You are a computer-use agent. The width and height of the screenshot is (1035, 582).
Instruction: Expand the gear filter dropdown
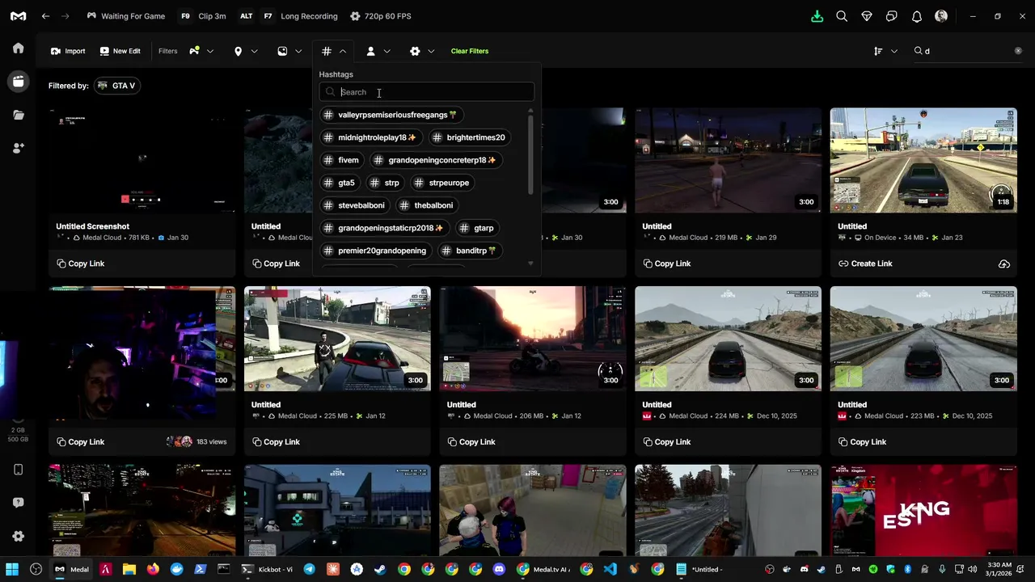pos(422,51)
